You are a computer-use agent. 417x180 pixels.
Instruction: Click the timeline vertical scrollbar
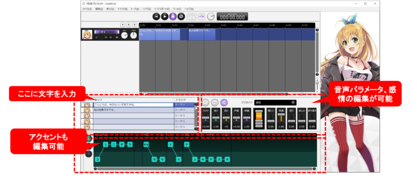[x=317, y=52]
